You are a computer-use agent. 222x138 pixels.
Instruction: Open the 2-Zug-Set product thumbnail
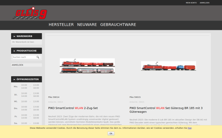coord(87,66)
